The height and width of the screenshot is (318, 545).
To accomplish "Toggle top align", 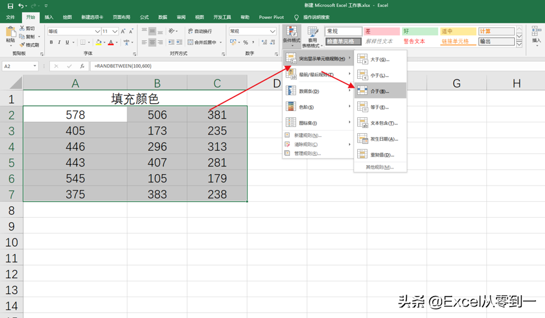I will coord(144,32).
